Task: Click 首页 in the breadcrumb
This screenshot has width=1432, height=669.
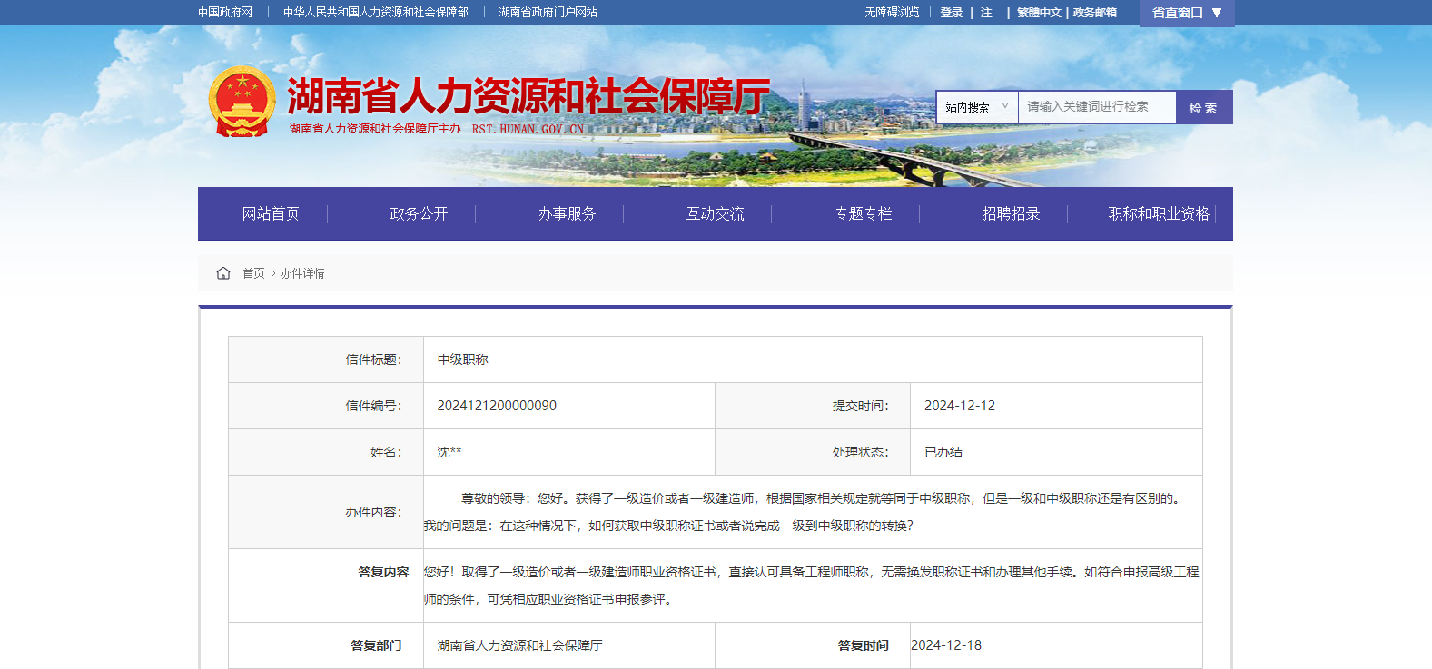Action: tap(253, 273)
